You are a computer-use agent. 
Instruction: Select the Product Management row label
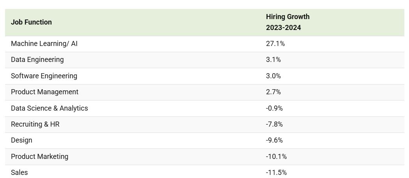pos(44,92)
